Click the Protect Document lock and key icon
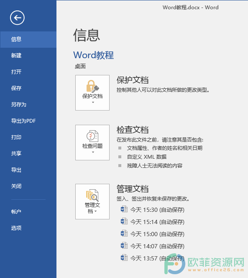This screenshot has width=248, height=278. click(92, 86)
